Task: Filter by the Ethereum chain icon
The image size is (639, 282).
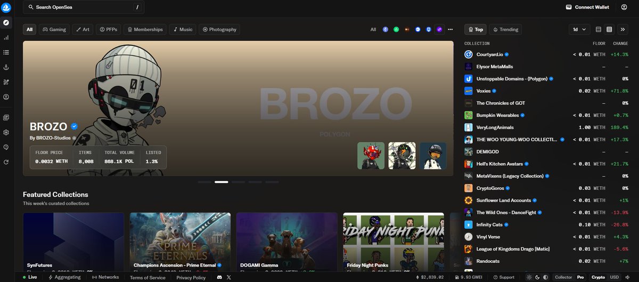Action: click(386, 29)
